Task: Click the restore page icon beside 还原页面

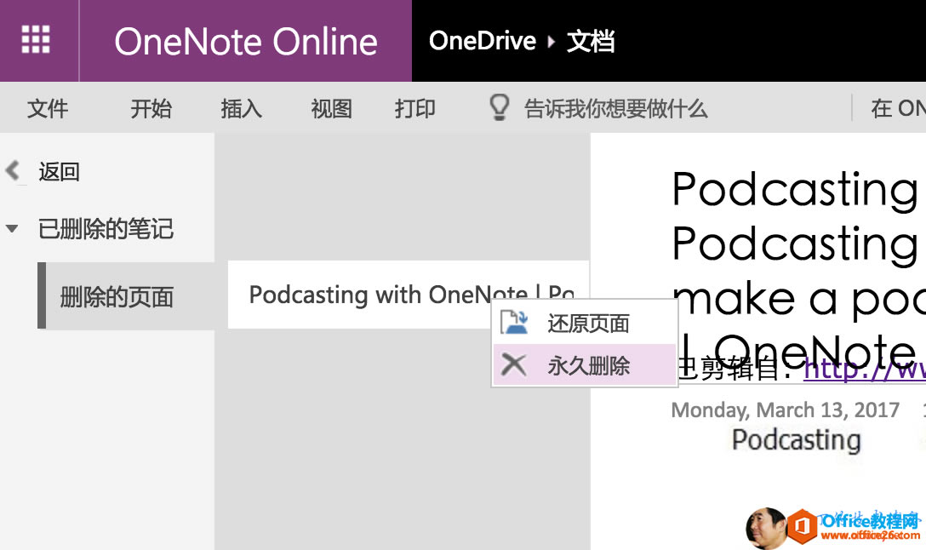Action: click(514, 323)
